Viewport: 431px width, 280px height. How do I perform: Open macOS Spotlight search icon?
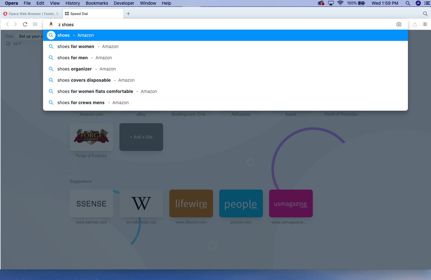[408, 3]
